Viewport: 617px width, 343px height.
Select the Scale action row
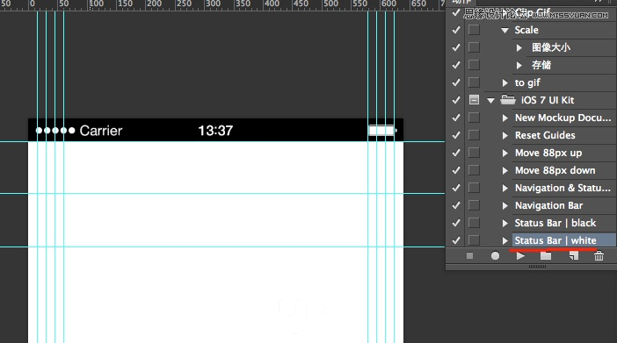tap(526, 30)
